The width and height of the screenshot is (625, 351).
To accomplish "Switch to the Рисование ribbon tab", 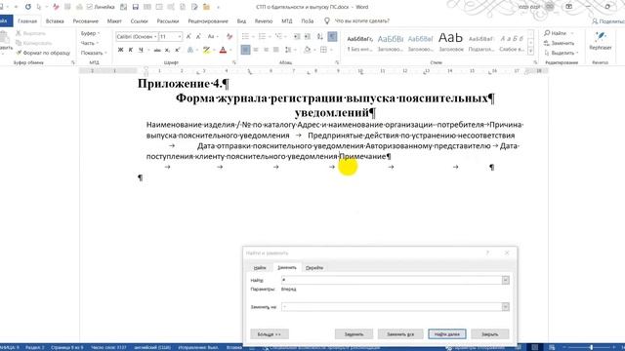I will [x=85, y=21].
